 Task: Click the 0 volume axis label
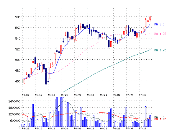(19, 127)
